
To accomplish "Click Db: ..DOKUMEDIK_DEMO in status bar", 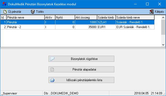I will click(x=61, y=93).
